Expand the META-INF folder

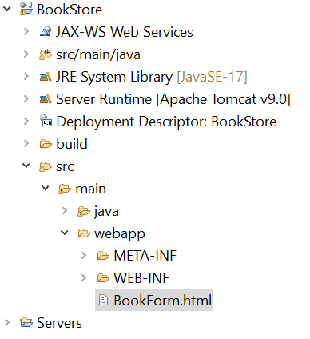point(84,256)
